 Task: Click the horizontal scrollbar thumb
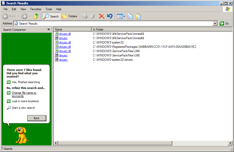click(x=115, y=143)
